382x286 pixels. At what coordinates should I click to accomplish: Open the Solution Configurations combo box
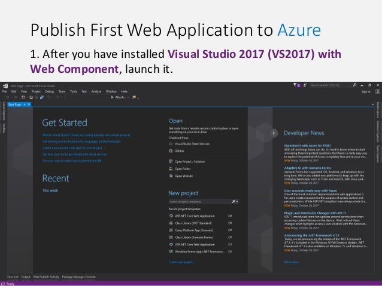click(73, 97)
